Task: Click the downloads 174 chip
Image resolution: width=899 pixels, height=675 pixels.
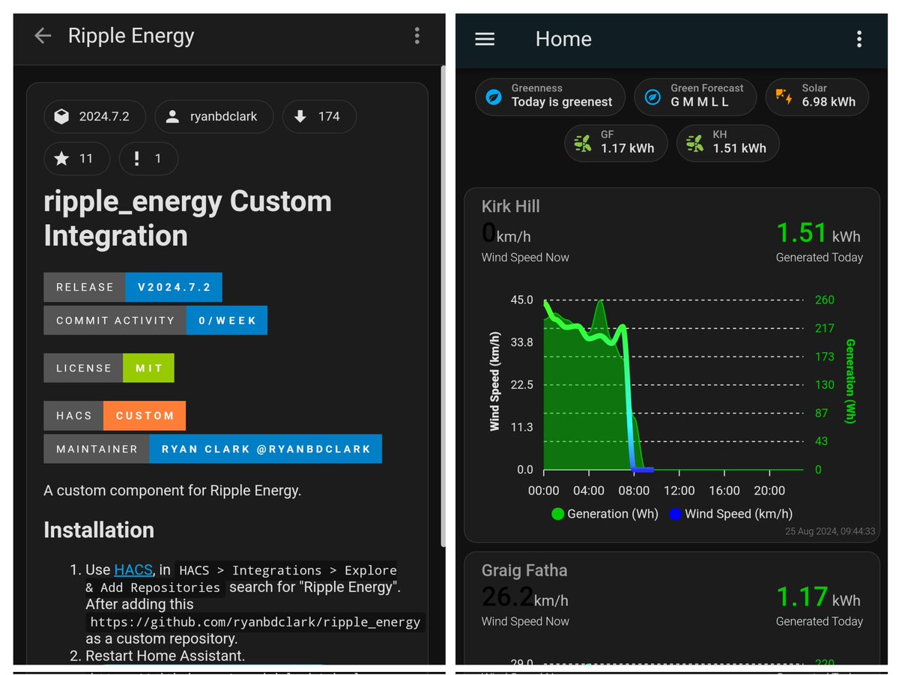Action: pos(319,116)
